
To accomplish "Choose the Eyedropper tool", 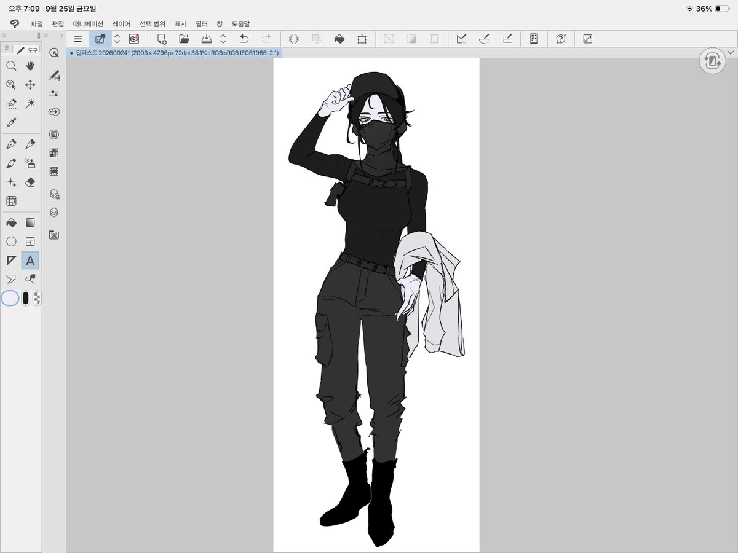I will pos(11,122).
